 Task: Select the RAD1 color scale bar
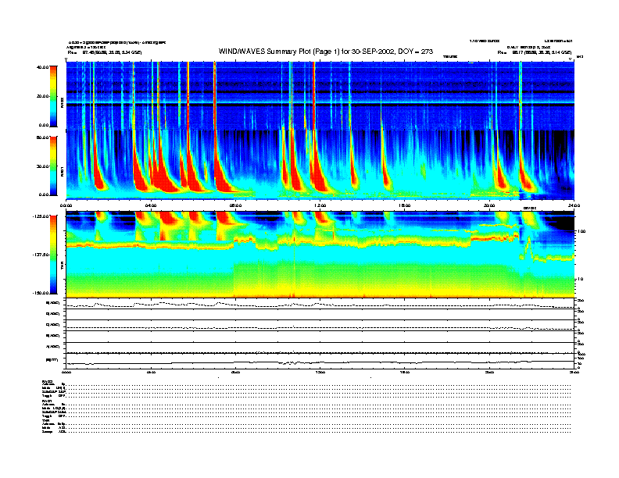click(x=53, y=166)
